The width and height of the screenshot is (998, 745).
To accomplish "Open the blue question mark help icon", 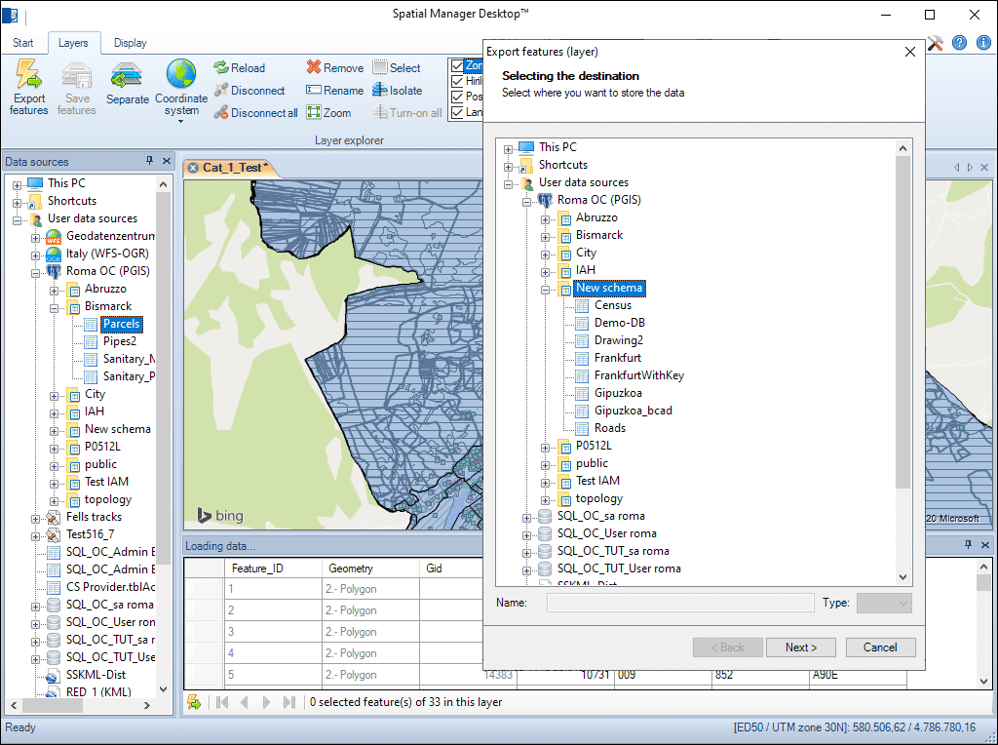I will 959,43.
